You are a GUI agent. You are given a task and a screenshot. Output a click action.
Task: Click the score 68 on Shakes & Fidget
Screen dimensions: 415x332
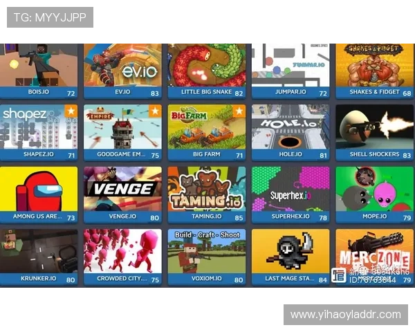(x=407, y=93)
